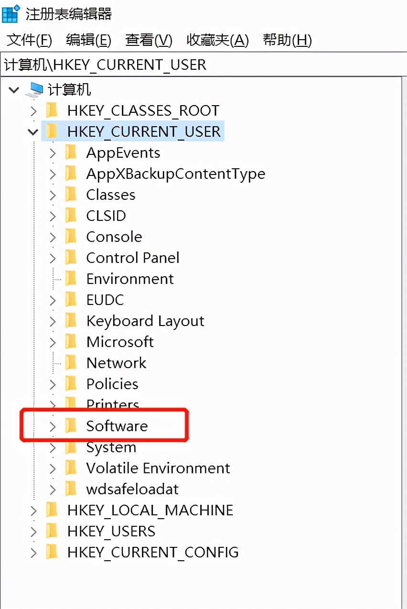Click the Registry Editor title bar icon

[11, 14]
